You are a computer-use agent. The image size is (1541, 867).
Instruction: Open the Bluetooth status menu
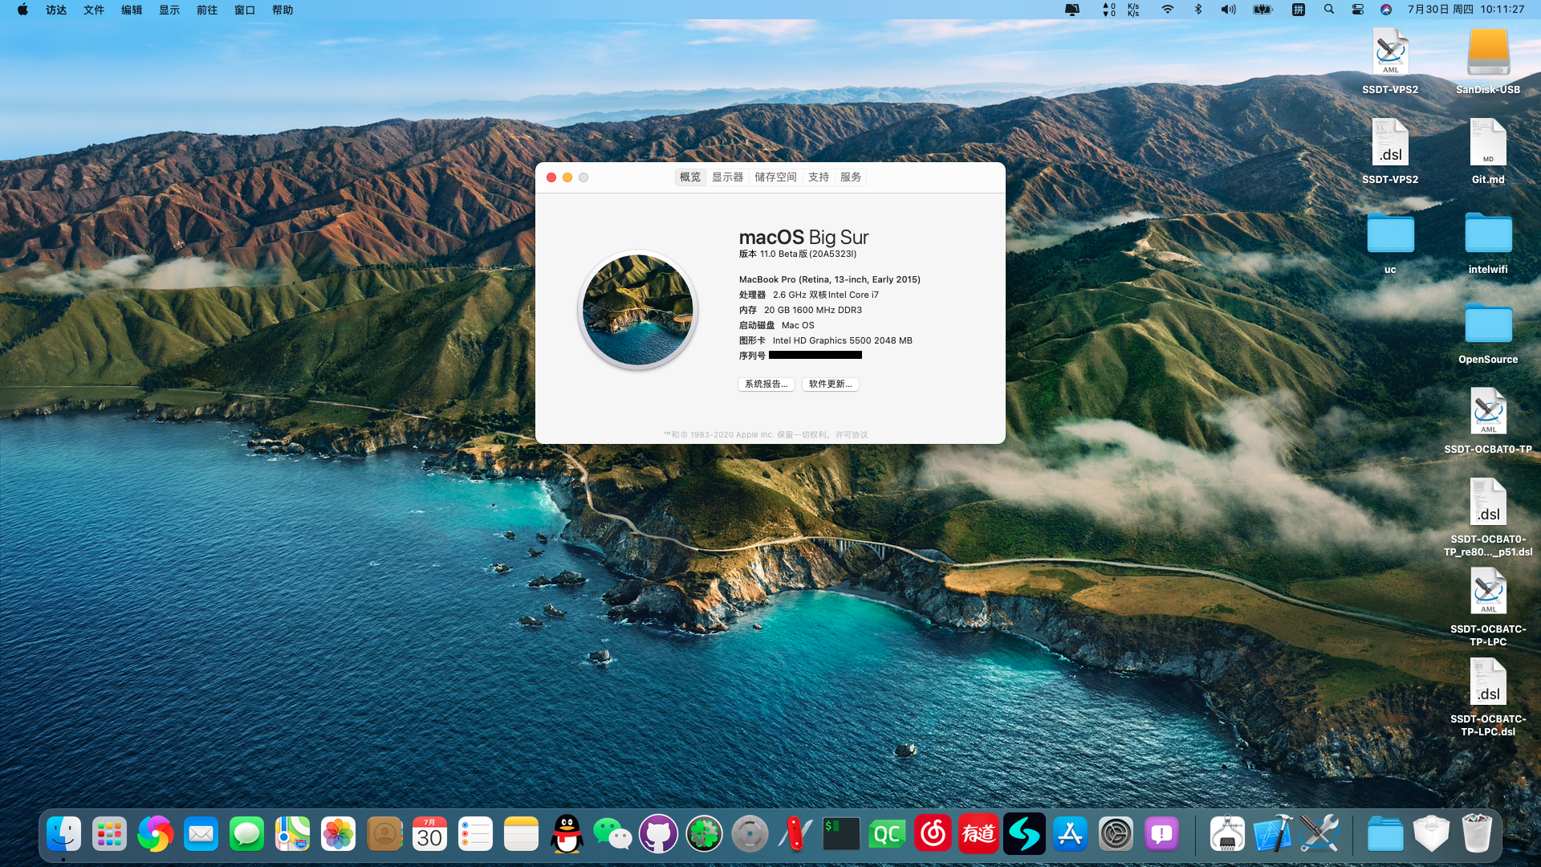1198,10
